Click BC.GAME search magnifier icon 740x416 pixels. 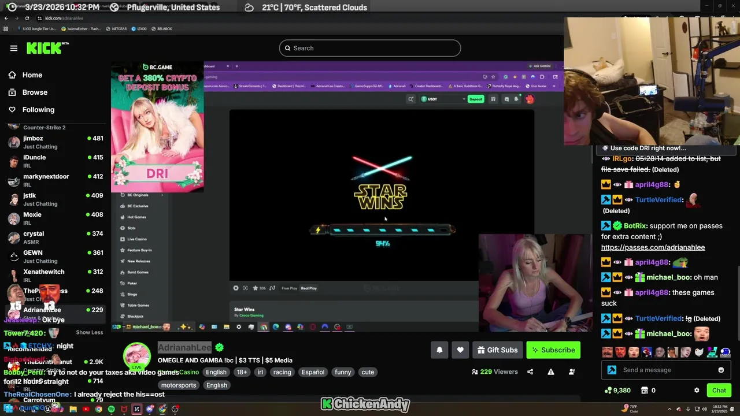(x=410, y=99)
